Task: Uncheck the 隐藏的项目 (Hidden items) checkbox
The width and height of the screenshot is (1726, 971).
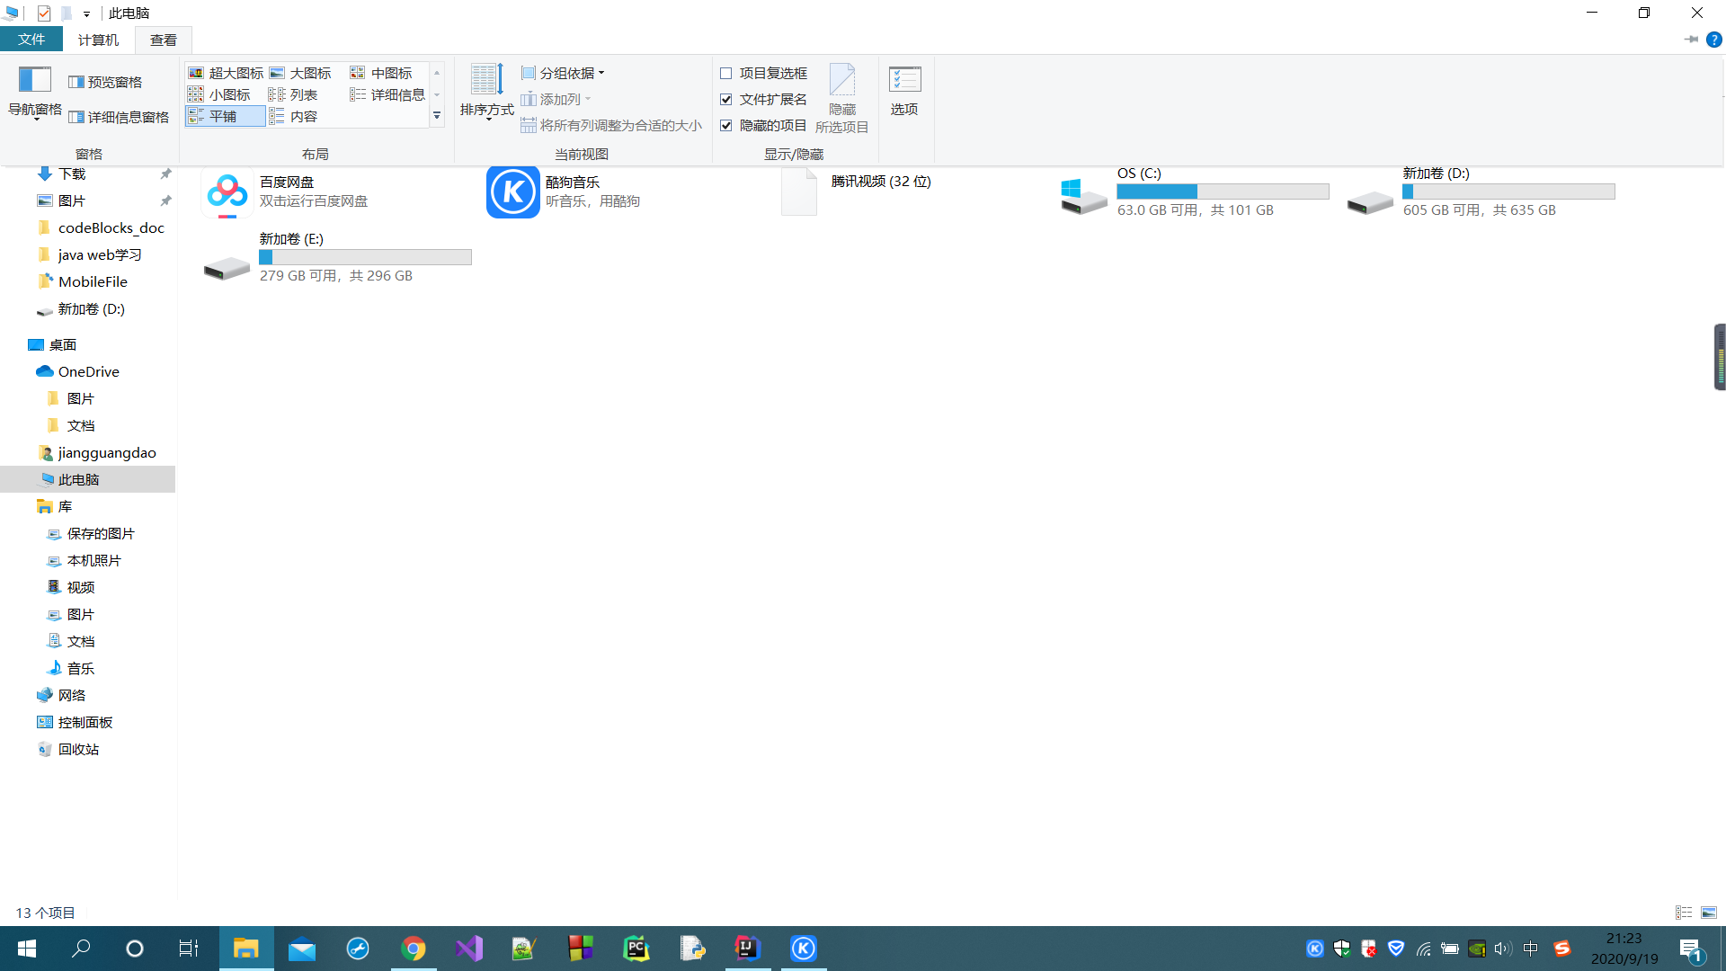Action: [726, 126]
